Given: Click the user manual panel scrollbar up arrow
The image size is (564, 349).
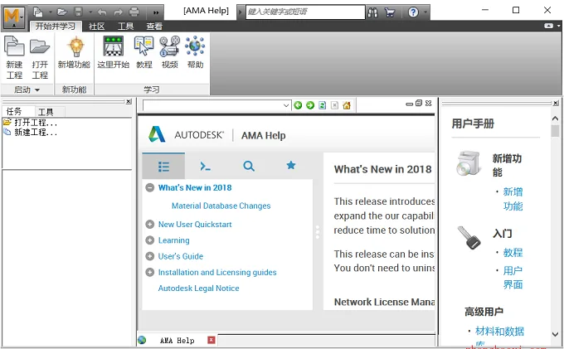Looking at the screenshot, I should 555,119.
